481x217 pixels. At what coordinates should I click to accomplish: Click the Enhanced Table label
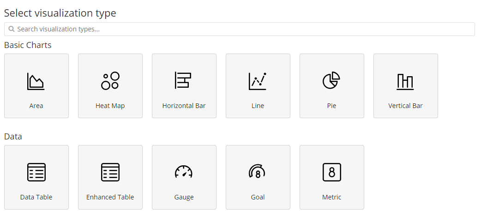tap(110, 197)
